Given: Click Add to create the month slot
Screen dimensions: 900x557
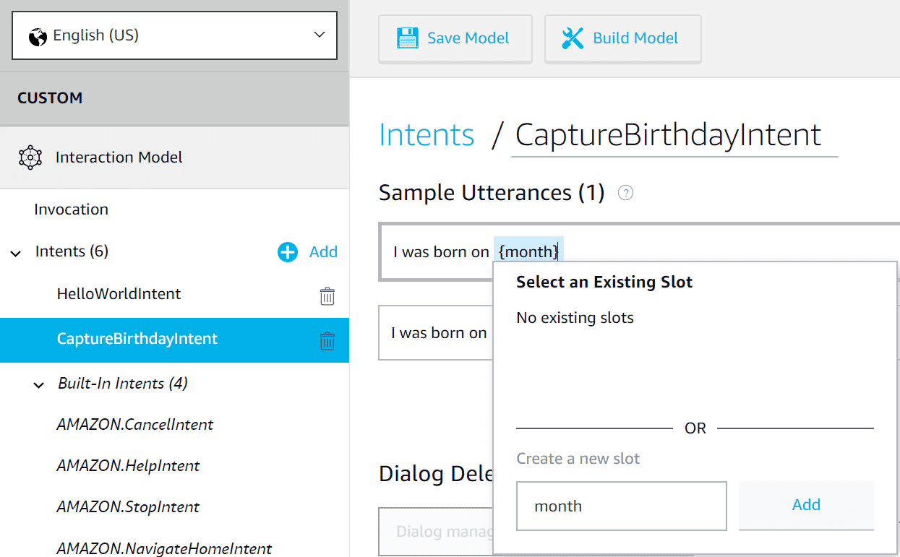Looking at the screenshot, I should [x=805, y=505].
